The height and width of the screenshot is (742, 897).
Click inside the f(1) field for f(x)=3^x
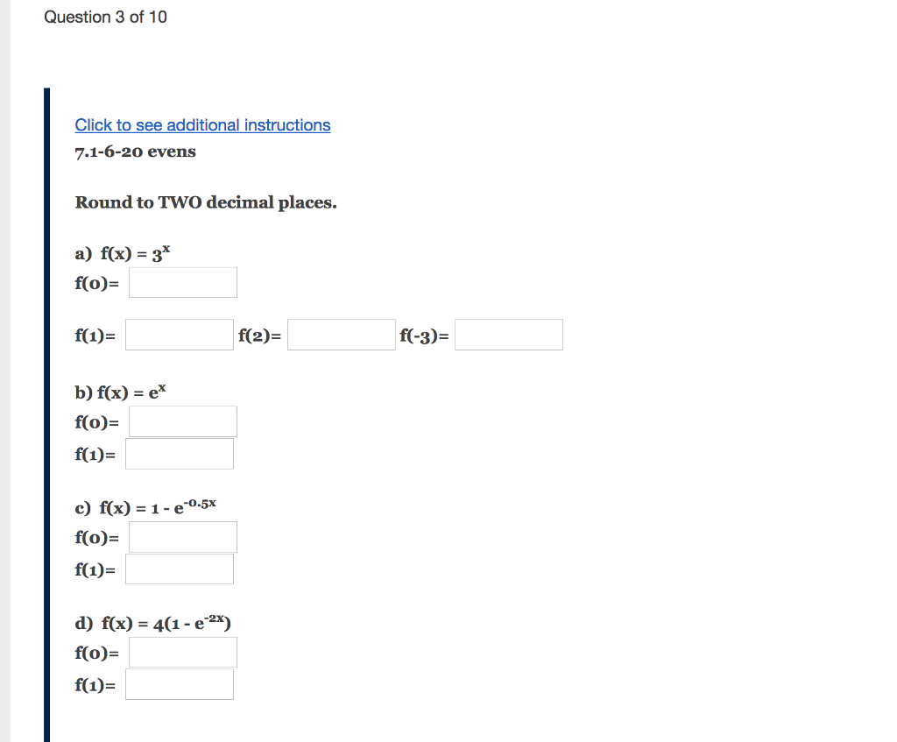(179, 334)
